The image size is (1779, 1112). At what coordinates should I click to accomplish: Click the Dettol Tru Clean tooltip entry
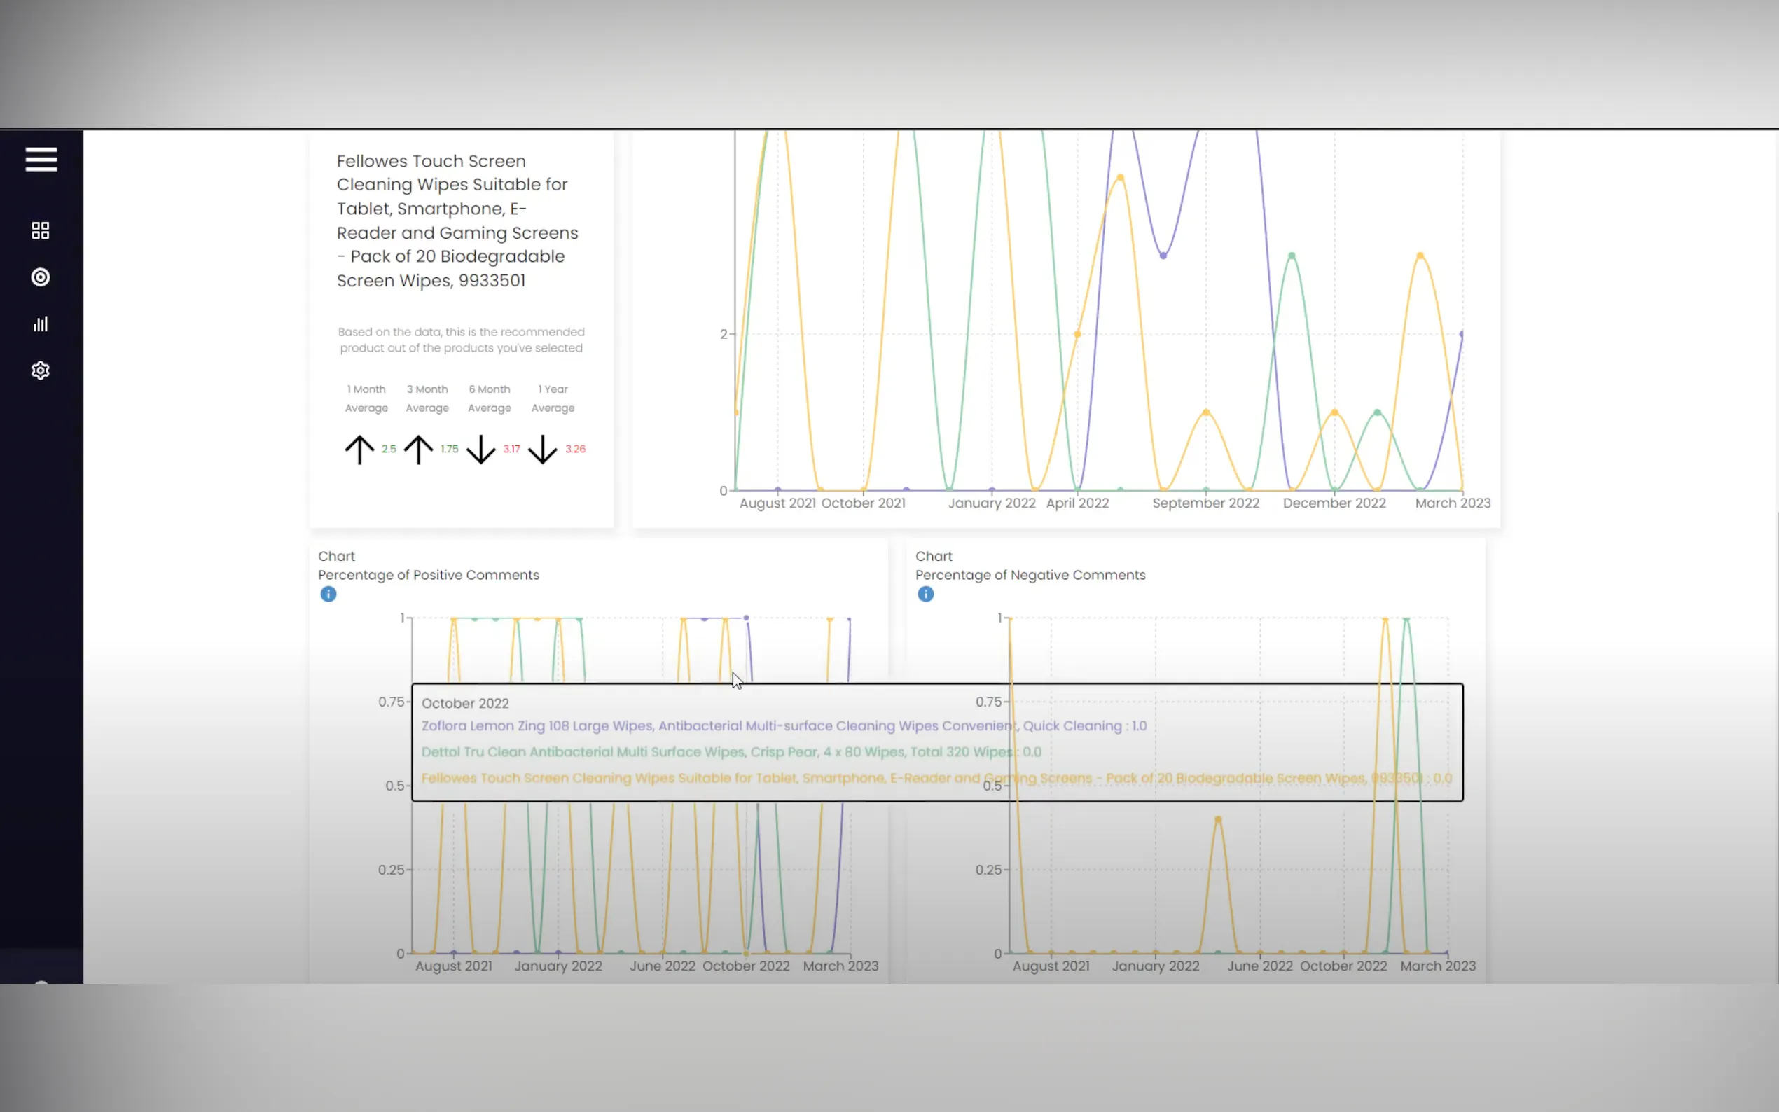click(731, 751)
